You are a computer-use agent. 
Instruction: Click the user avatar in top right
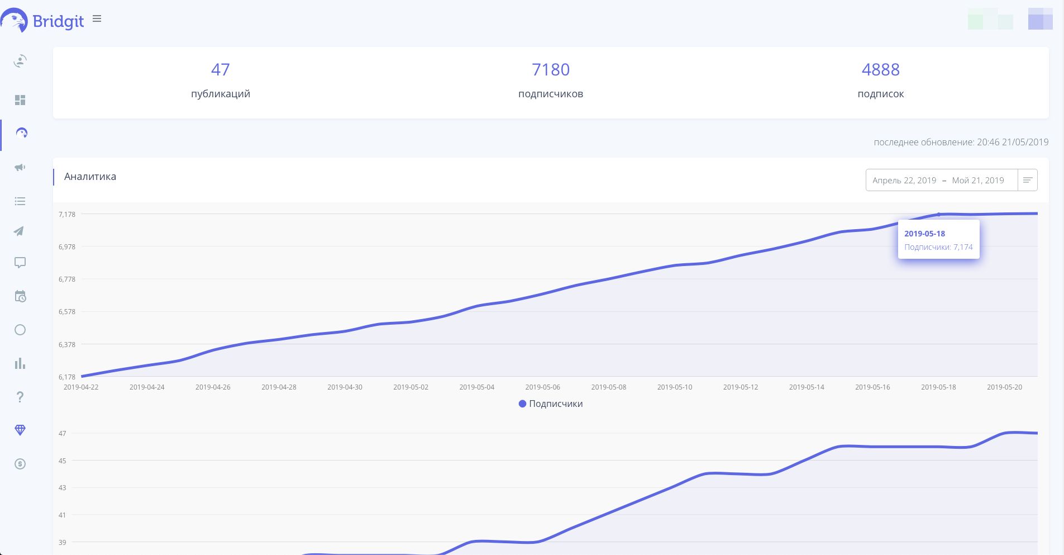(1040, 20)
